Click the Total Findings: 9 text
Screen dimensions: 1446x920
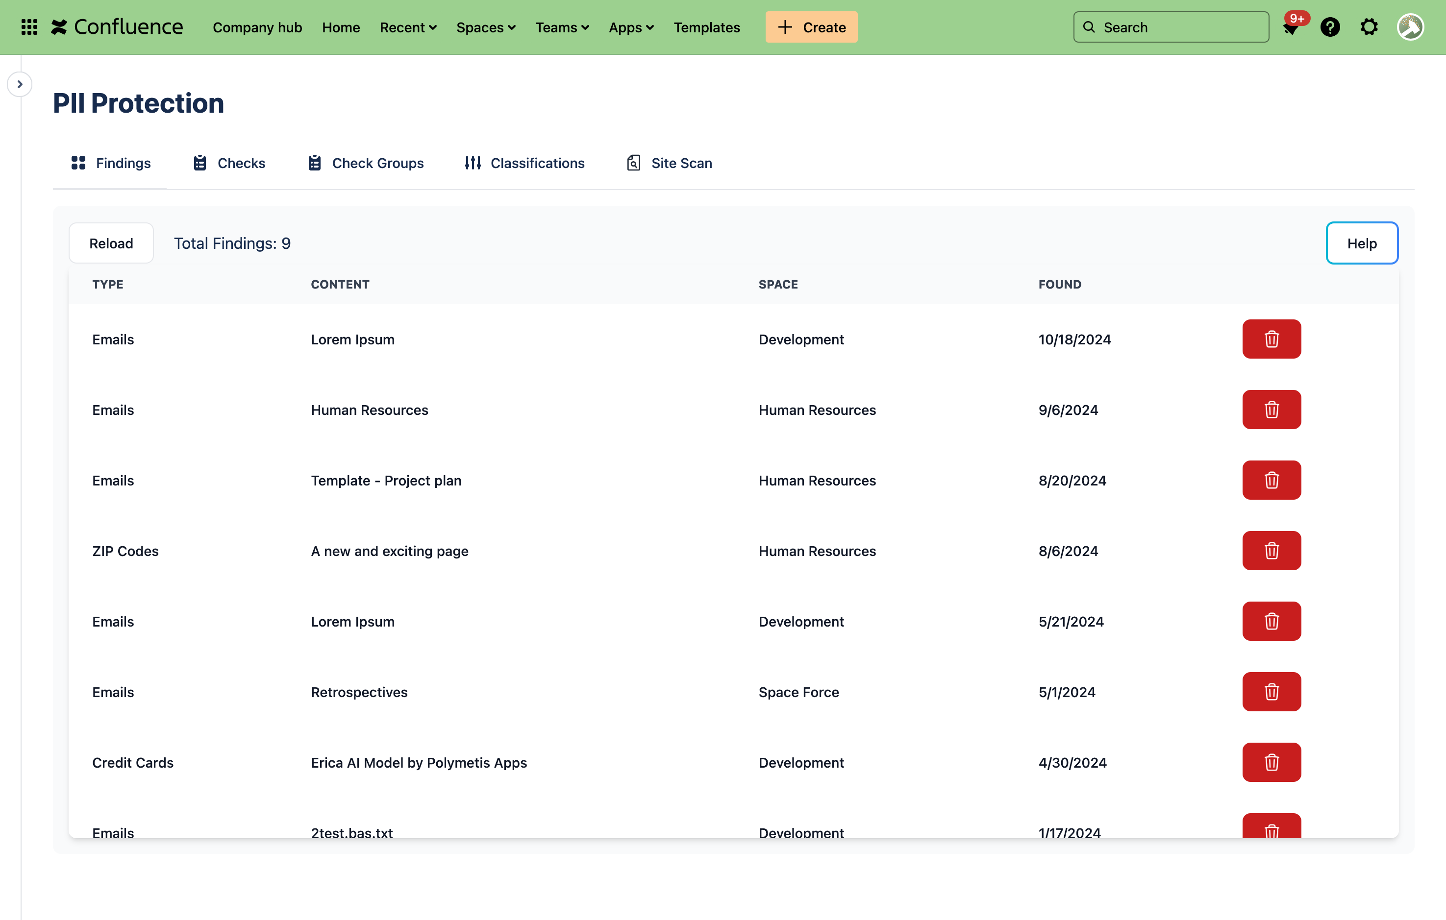click(232, 243)
